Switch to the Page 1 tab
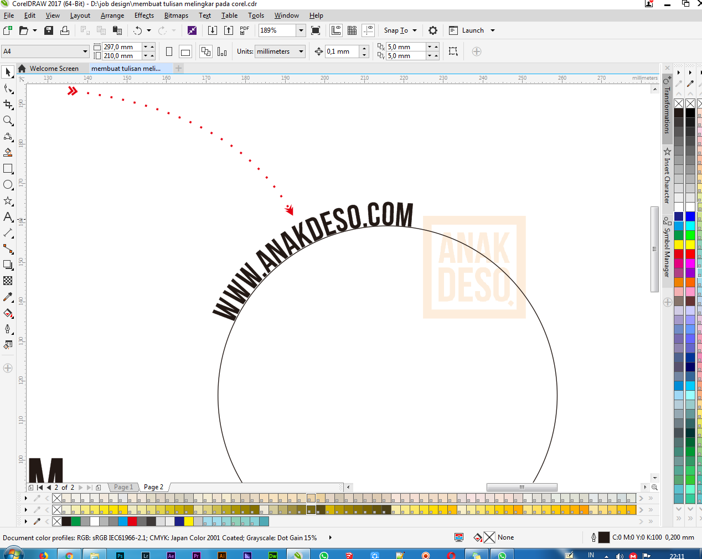 coord(123,488)
